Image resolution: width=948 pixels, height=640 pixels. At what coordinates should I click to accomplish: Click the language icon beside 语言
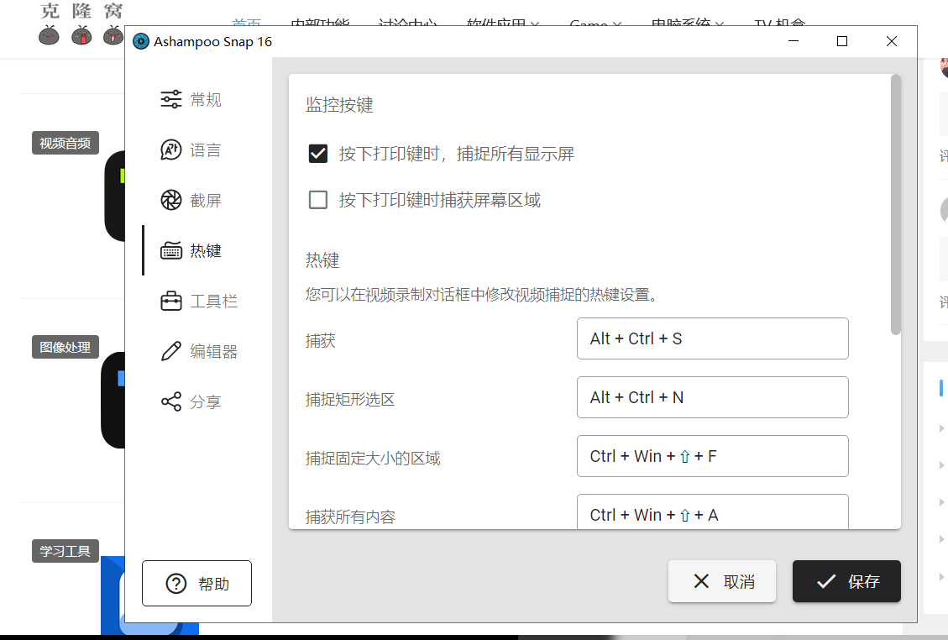171,150
